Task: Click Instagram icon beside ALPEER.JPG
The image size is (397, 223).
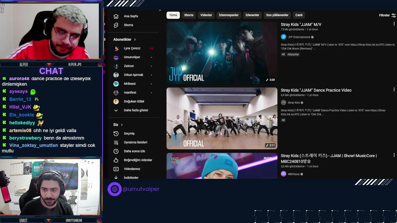Action: [100, 64]
